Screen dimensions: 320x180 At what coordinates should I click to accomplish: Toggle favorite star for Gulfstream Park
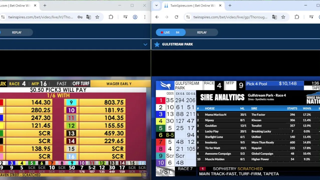(157, 44)
